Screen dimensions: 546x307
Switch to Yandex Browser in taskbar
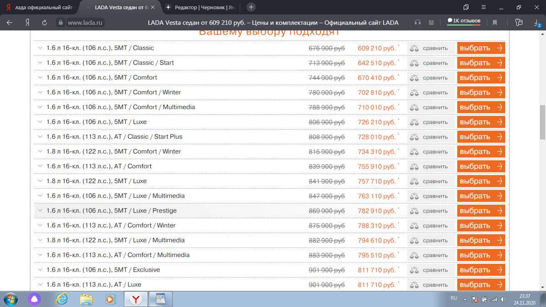135,299
